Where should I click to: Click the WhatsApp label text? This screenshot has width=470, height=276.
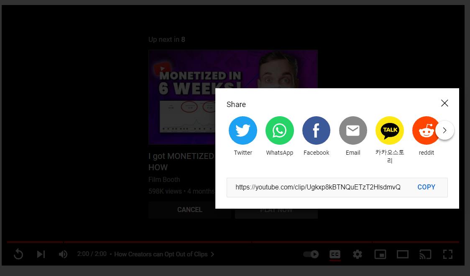279,153
